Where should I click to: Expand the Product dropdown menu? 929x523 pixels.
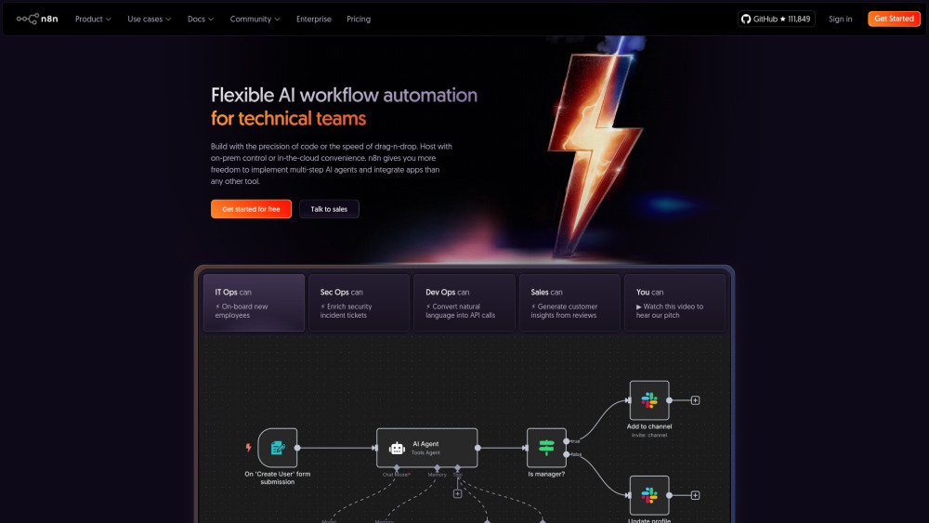(x=93, y=19)
